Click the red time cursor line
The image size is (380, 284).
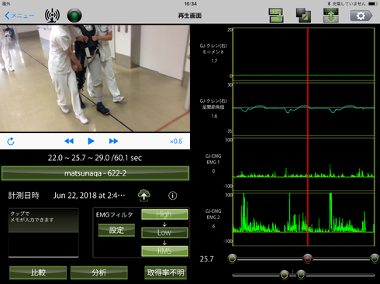(x=308, y=137)
